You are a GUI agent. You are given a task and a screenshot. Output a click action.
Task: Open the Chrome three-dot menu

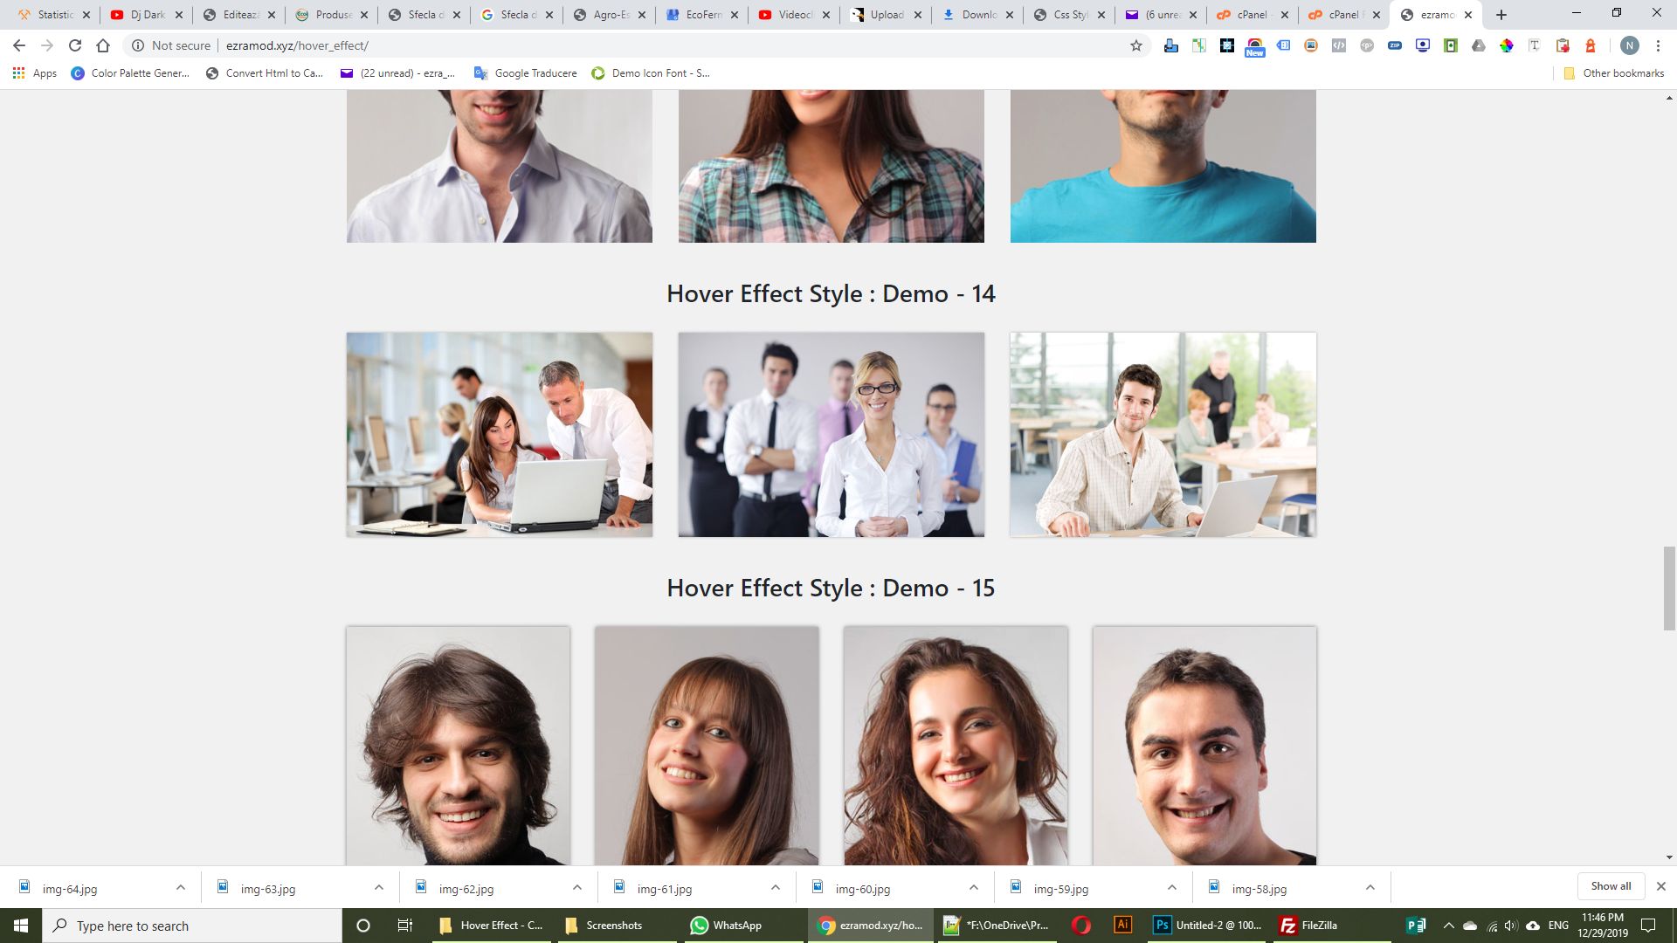pos(1658,45)
